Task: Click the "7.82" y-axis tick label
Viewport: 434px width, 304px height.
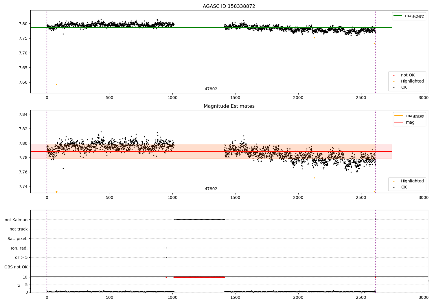Action: click(x=23, y=129)
